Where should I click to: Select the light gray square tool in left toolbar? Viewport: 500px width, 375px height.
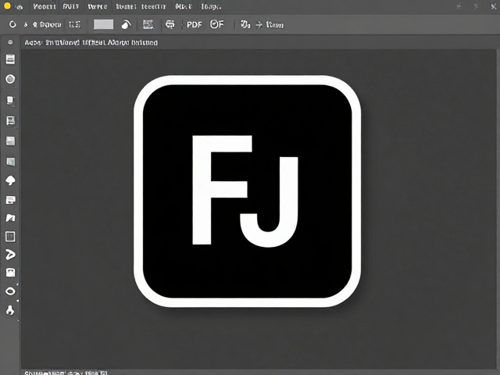point(10,141)
